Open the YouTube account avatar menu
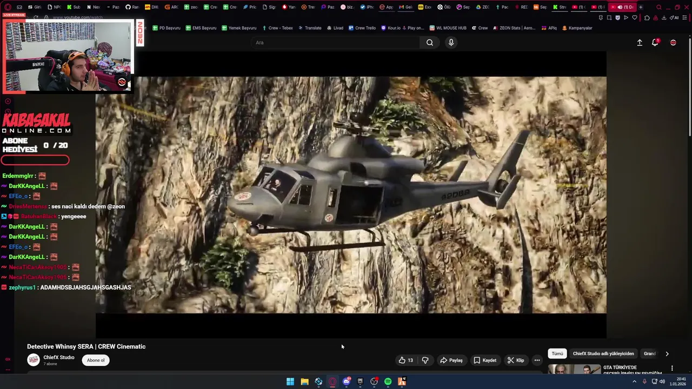Image resolution: width=692 pixels, height=389 pixels. click(x=673, y=43)
